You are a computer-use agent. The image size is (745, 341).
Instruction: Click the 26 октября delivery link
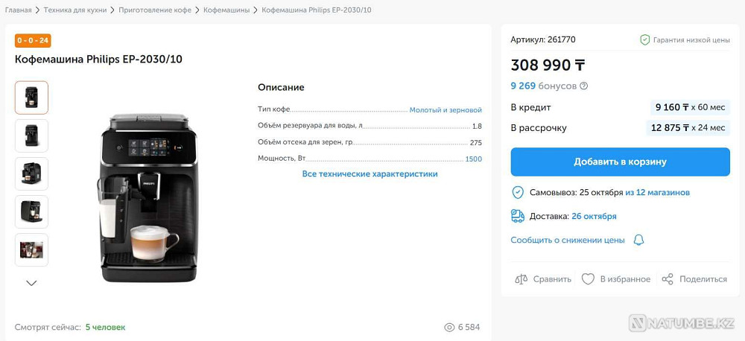pos(594,216)
